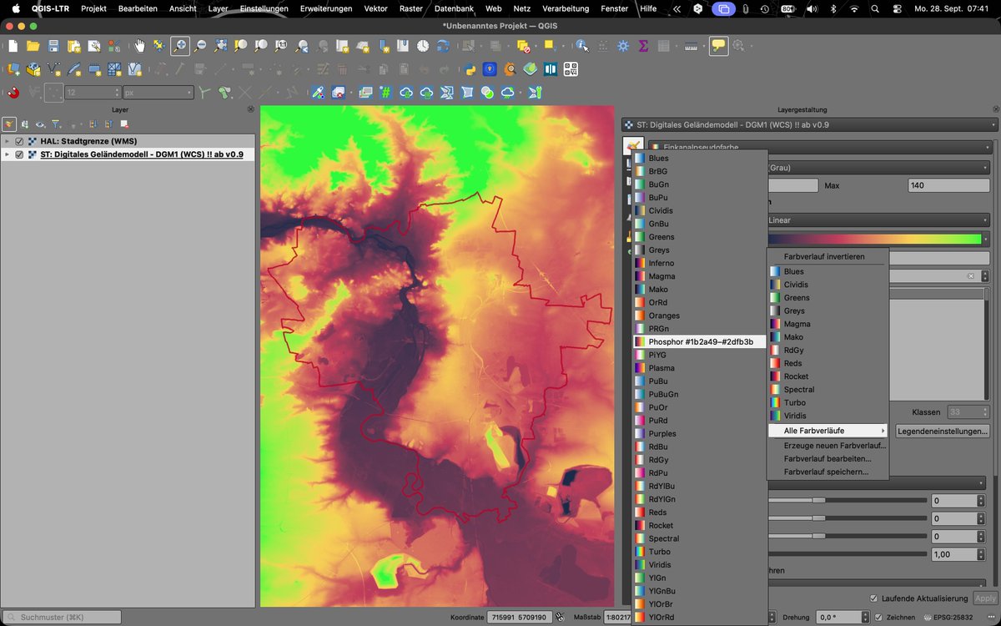The height and width of the screenshot is (626, 1001).
Task: Click the slider in the 1,00 value row
Action: coord(847,554)
